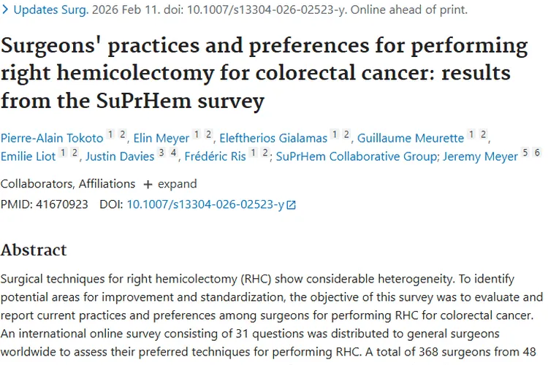Click the chevron before Updates Surg
The image size is (548, 365).
point(5,10)
